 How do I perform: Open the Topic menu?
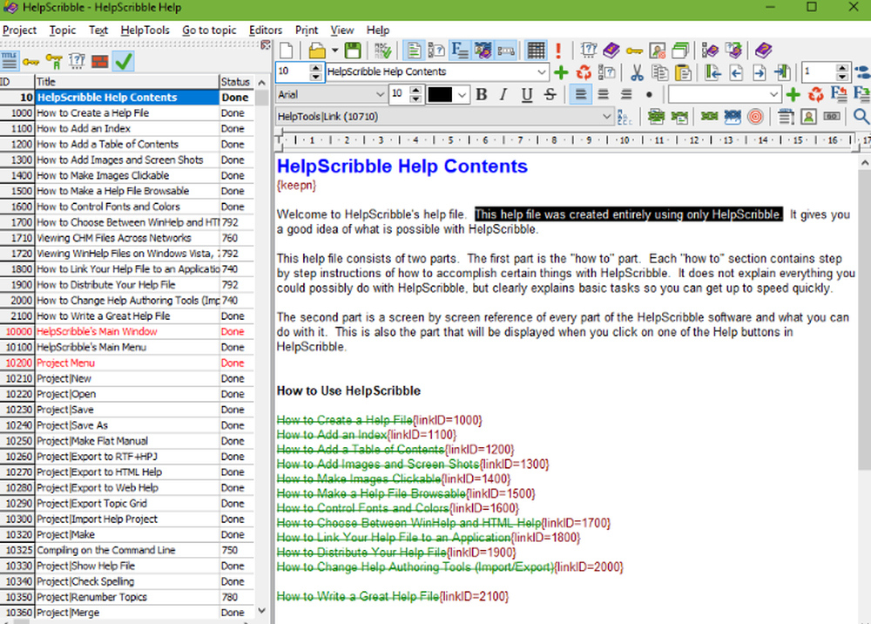(62, 30)
